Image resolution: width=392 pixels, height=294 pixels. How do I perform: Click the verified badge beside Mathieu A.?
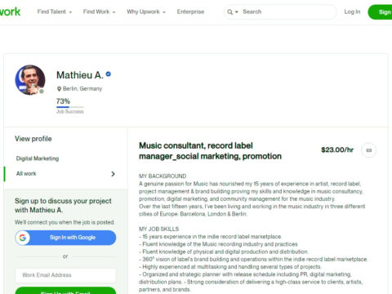(x=109, y=74)
